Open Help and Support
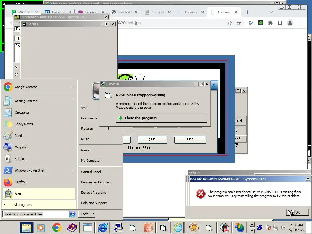Screen dimensions: 312x234 [94, 203]
